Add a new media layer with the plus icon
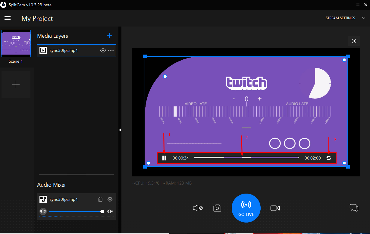Viewport: 370px width, 234px height. click(x=110, y=35)
